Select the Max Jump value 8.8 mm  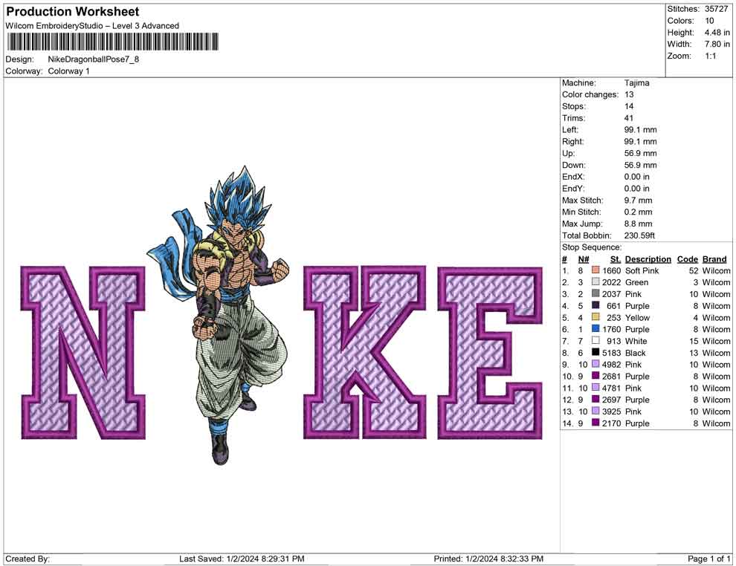[638, 224]
